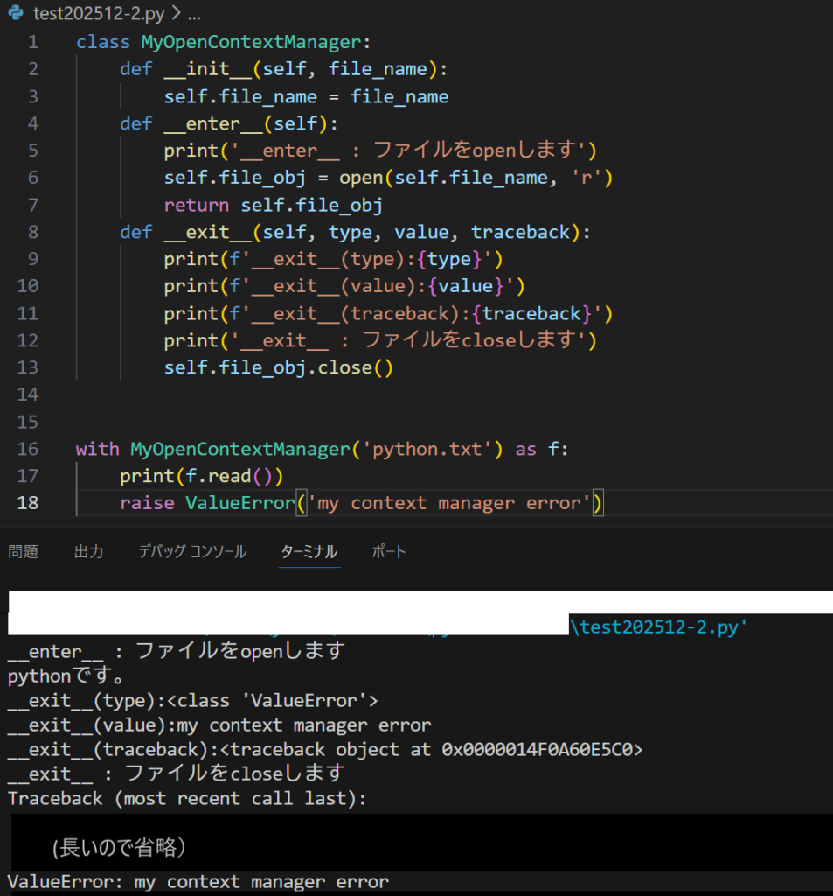The image size is (833, 896).
Task: Switch to the デバッグ コンソール tab
Action: (192, 551)
